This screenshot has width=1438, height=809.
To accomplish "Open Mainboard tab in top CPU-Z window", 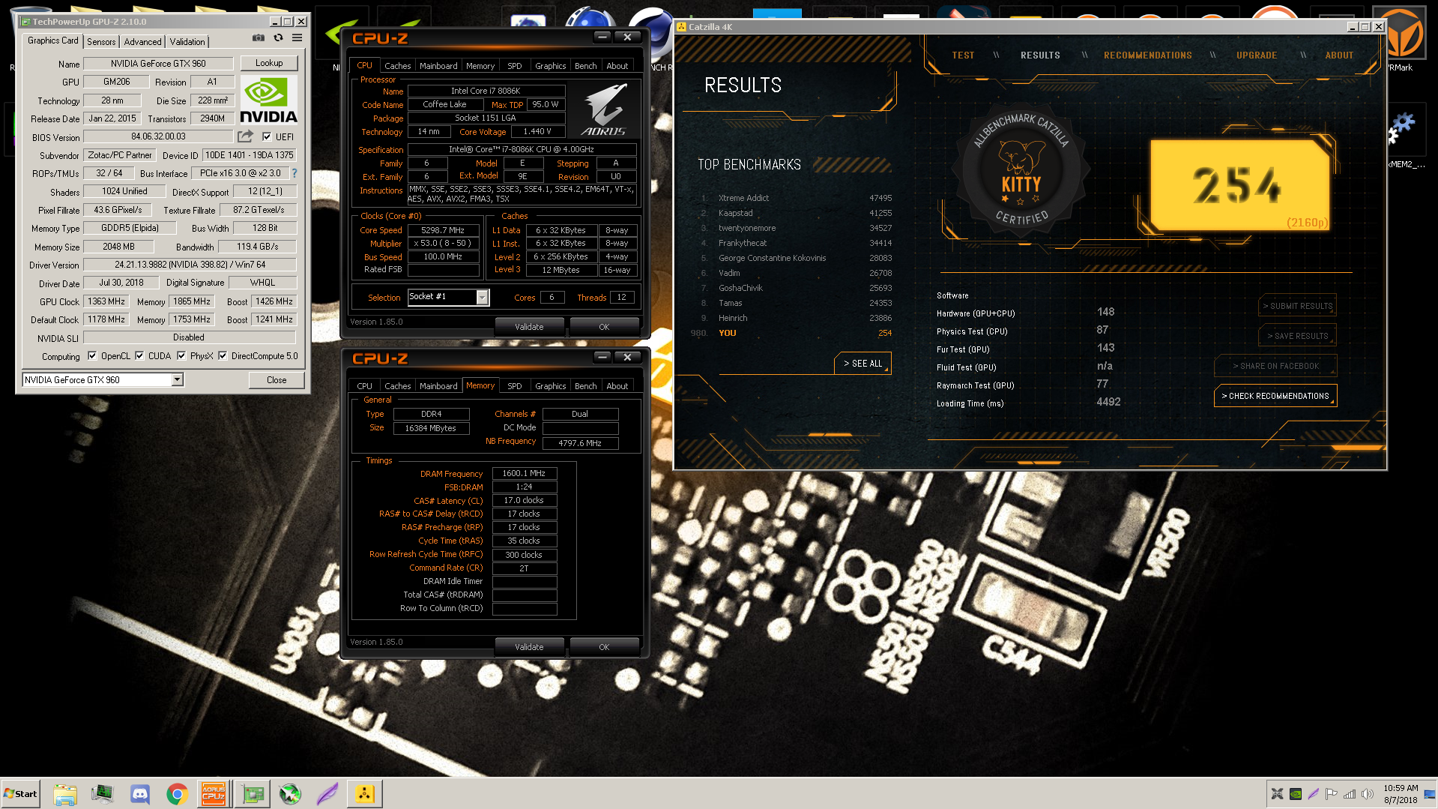I will 438,66.
